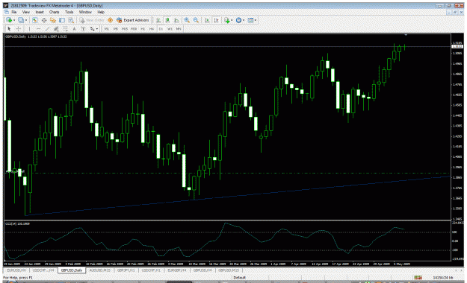467x283 pixels.
Task: Select the MN timeframe button
Action: pyautogui.click(x=179, y=29)
